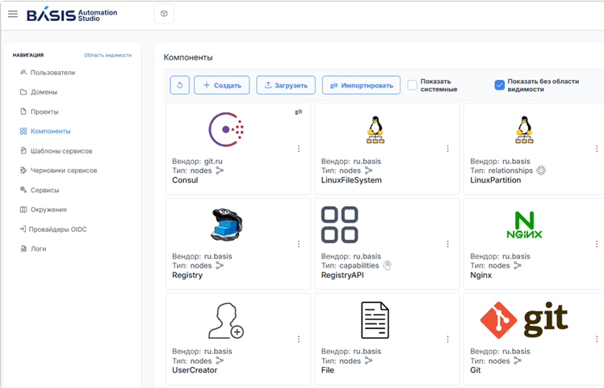
Task: Click the File document icon
Action: point(375,320)
